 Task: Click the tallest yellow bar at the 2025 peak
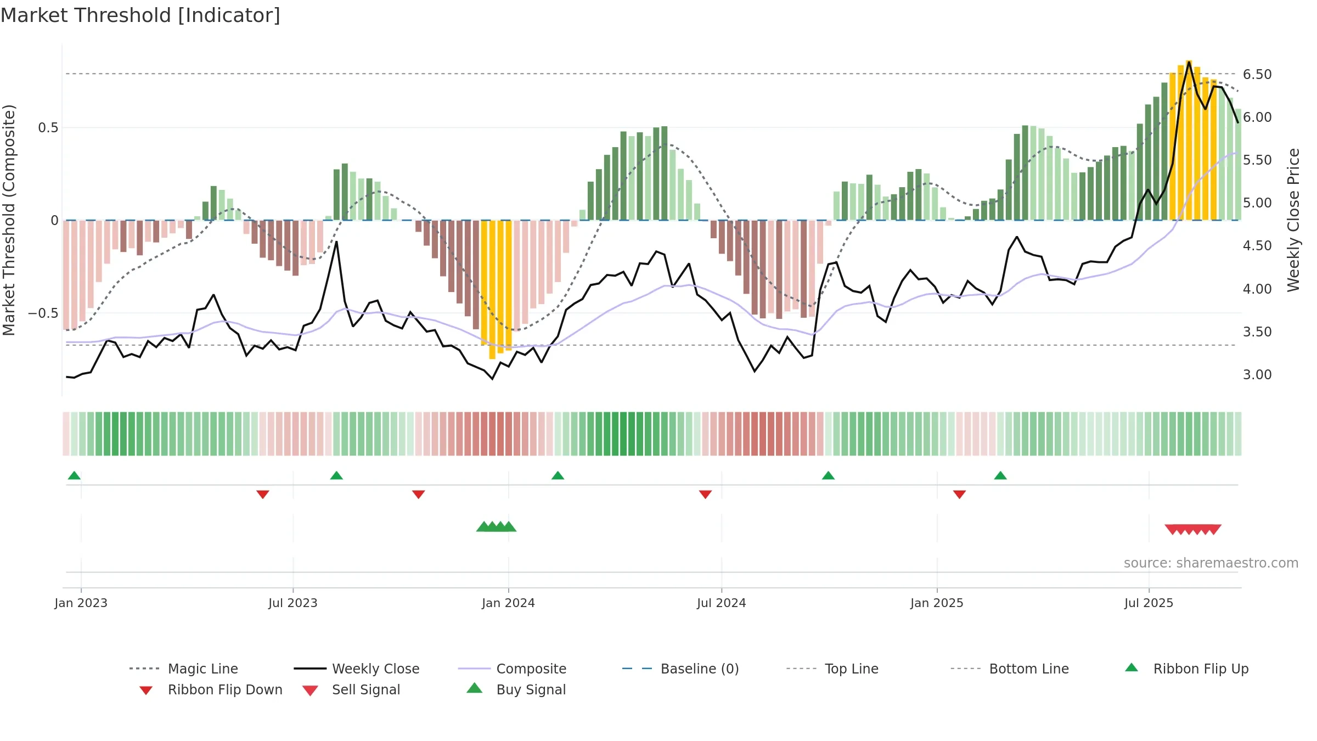[1189, 140]
